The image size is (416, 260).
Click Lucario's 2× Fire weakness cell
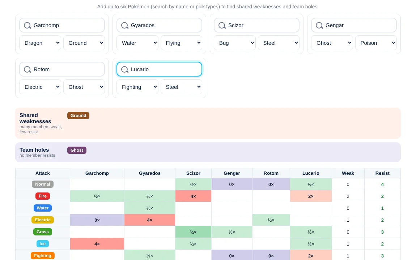311,196
